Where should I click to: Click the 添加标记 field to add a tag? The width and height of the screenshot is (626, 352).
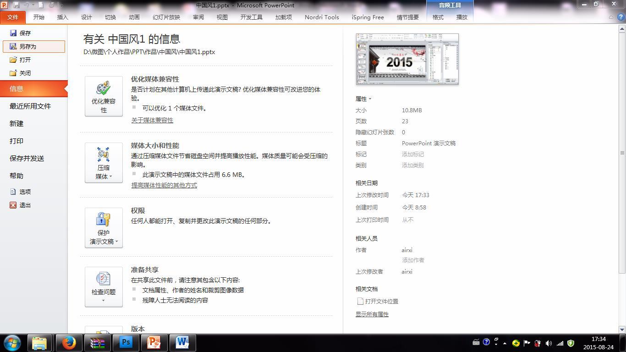[413, 154]
